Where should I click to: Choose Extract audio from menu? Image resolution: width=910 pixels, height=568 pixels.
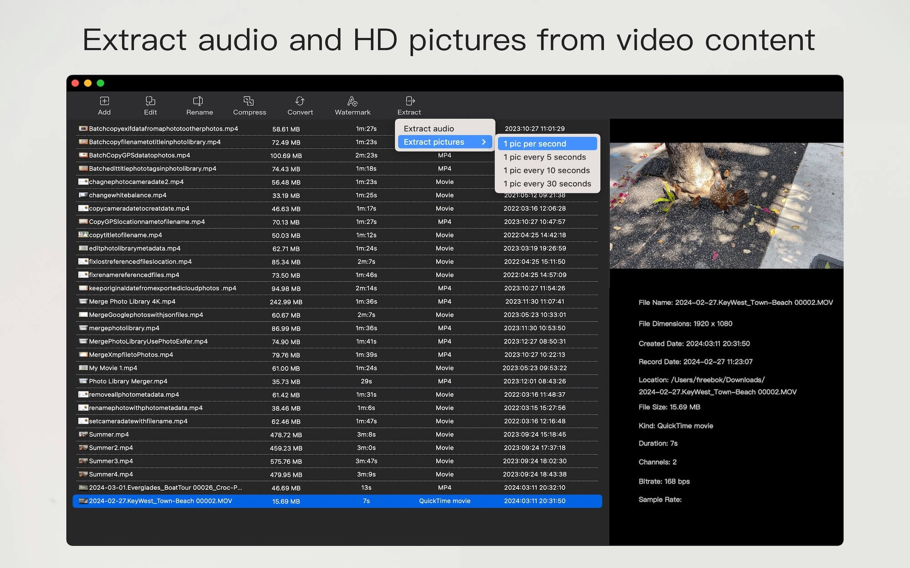click(445, 129)
